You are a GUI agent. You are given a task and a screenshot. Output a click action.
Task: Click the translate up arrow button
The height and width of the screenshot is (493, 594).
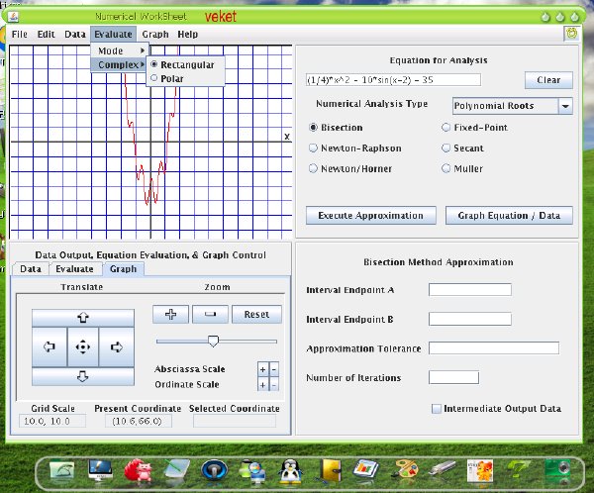(x=83, y=318)
